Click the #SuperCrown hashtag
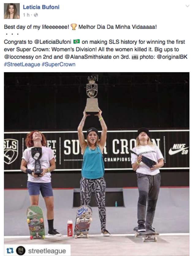 pyautogui.click(x=59, y=64)
